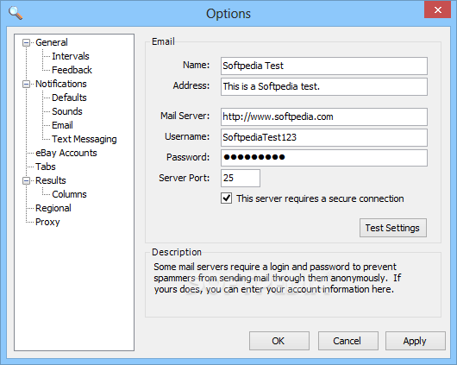The height and width of the screenshot is (365, 457).
Task: Open the Proxy settings page
Action: [x=47, y=222]
